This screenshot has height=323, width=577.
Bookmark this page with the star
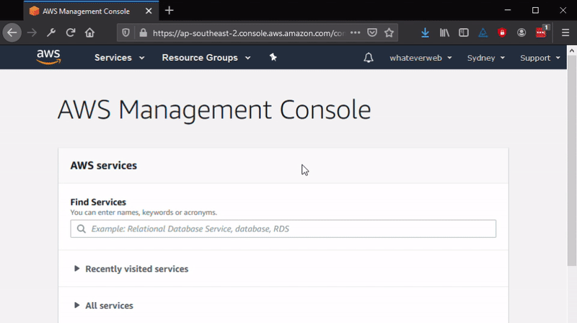tap(389, 32)
